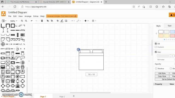Viewport: 175px width, 98px height.
Task: Choose the light blue color swatch
Action: pyautogui.click(x=172, y=32)
